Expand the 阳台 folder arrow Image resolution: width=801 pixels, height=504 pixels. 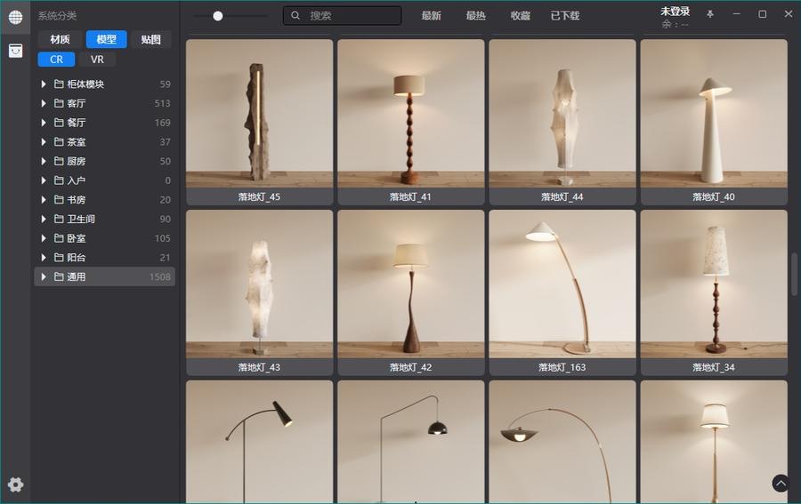pyautogui.click(x=44, y=258)
